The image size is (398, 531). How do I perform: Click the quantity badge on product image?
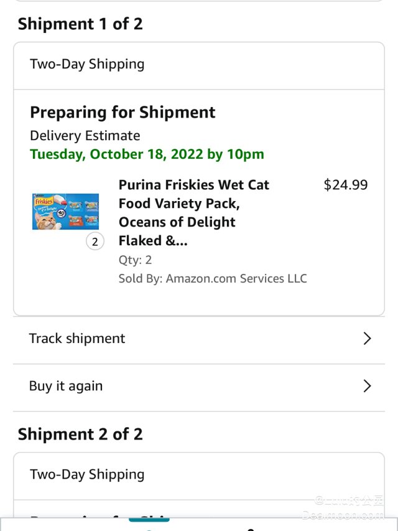95,242
